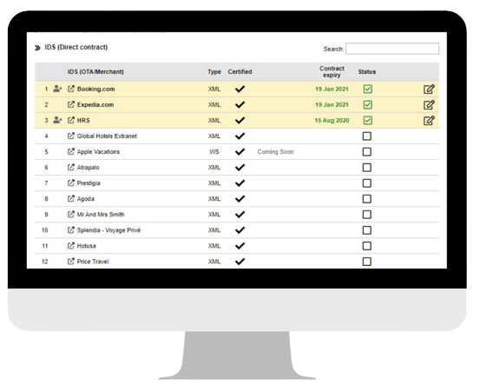Sort by the Contract expiry column header
This screenshot has height=392, width=480.
[332, 72]
